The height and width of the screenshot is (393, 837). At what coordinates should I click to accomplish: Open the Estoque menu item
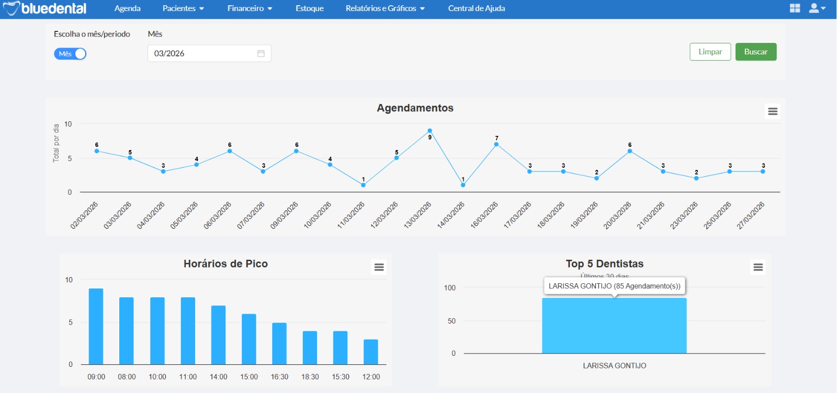click(x=310, y=8)
